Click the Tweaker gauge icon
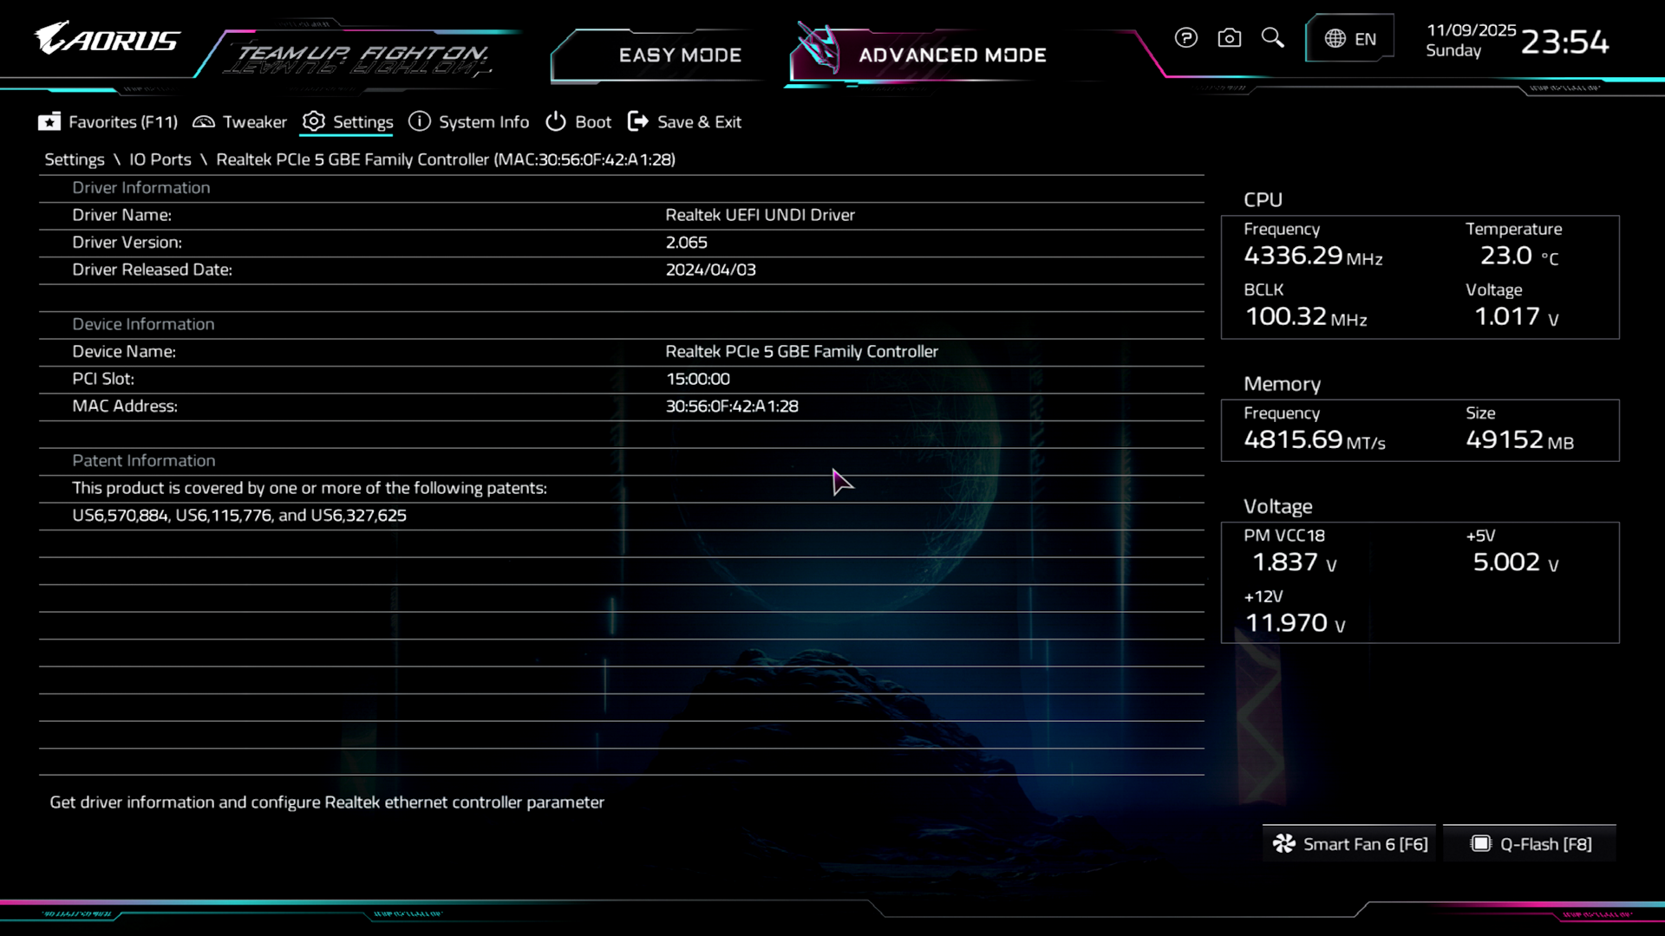 point(204,122)
